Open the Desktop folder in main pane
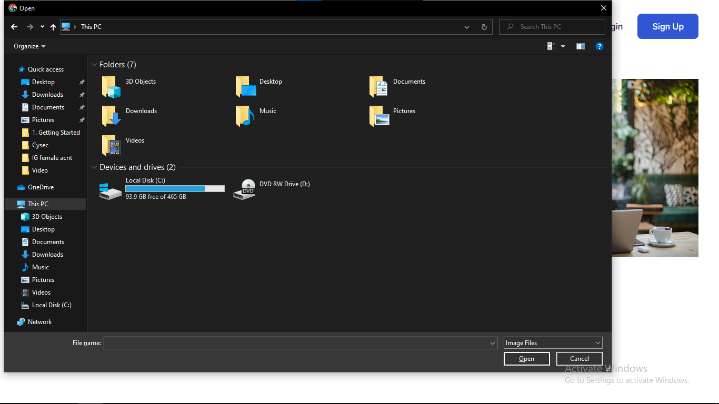Screen dimensions: 719x404 click(259, 87)
